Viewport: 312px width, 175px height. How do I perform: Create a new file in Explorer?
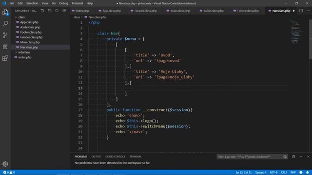42,11
